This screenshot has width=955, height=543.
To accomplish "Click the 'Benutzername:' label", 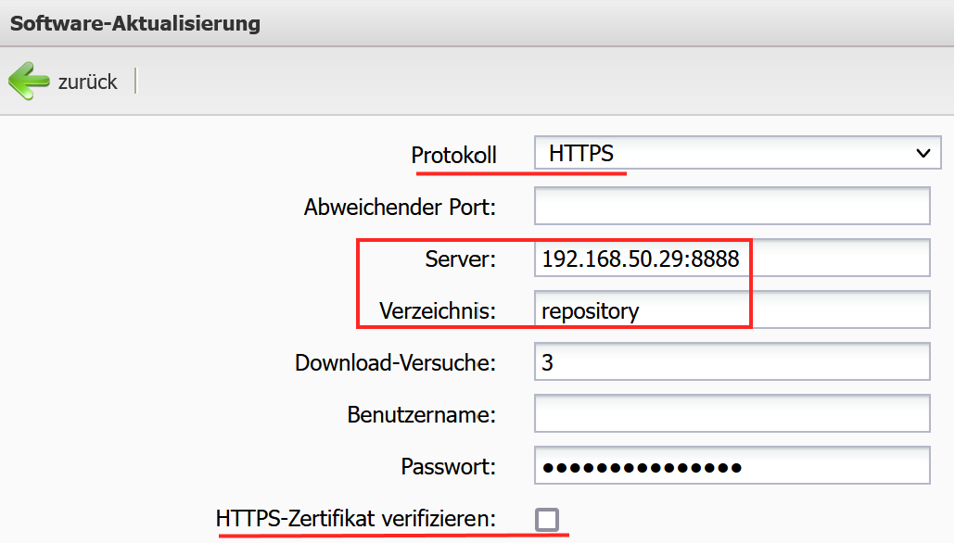I will coord(421,414).
